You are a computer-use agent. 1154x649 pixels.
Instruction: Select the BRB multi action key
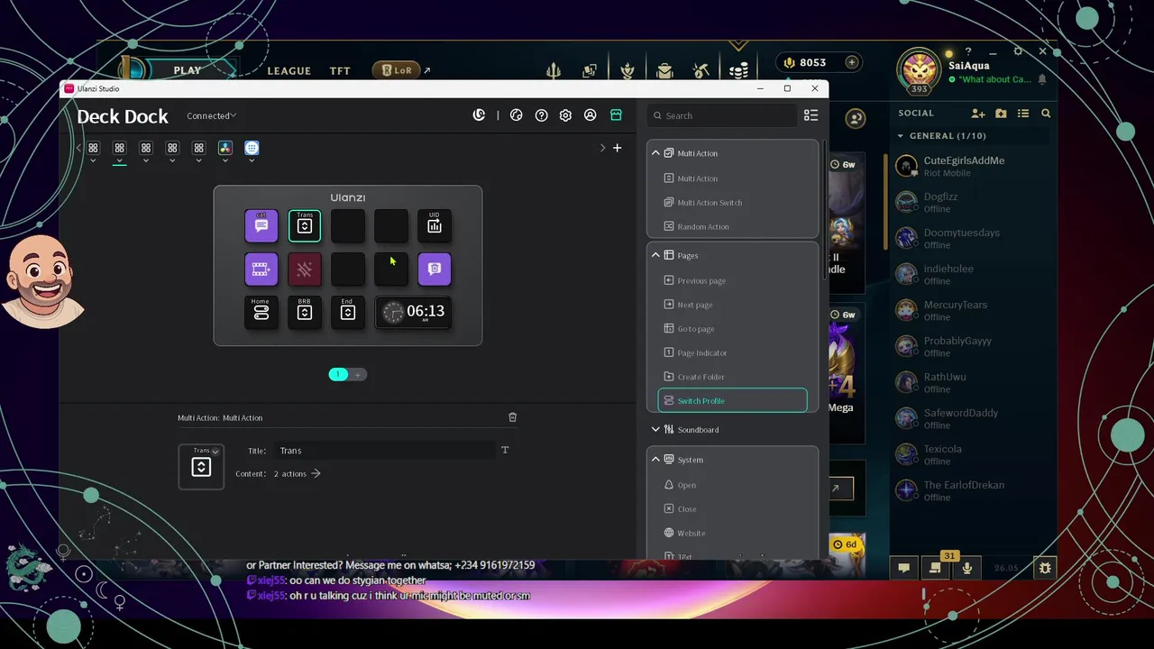tap(305, 312)
